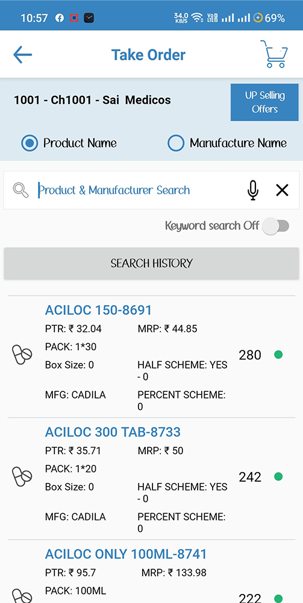Open the shopping cart icon
This screenshot has height=603, width=303.
tap(275, 54)
